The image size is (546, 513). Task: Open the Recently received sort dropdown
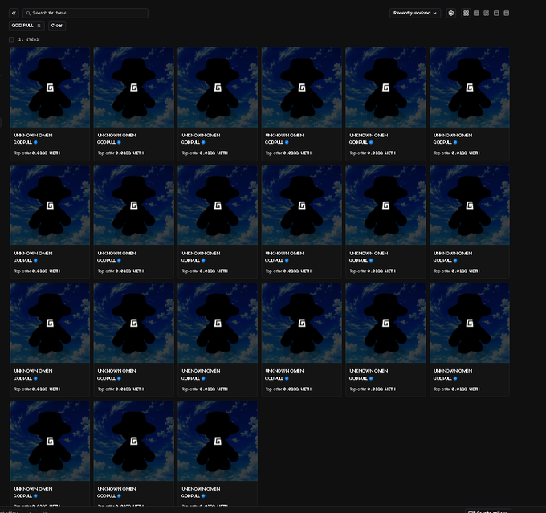[x=415, y=13]
